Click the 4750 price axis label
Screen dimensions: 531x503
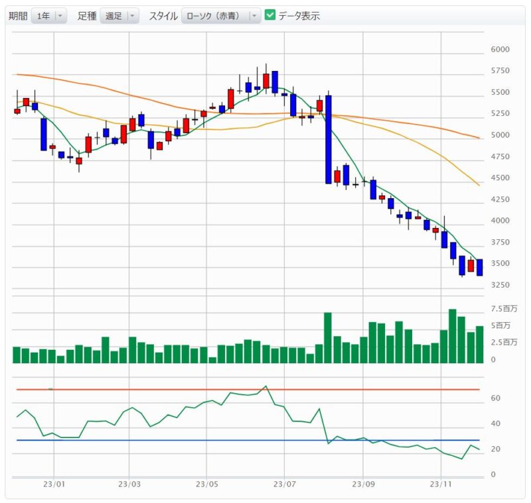(500, 156)
